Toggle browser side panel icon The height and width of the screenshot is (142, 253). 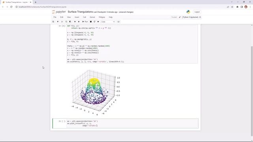point(242,7)
